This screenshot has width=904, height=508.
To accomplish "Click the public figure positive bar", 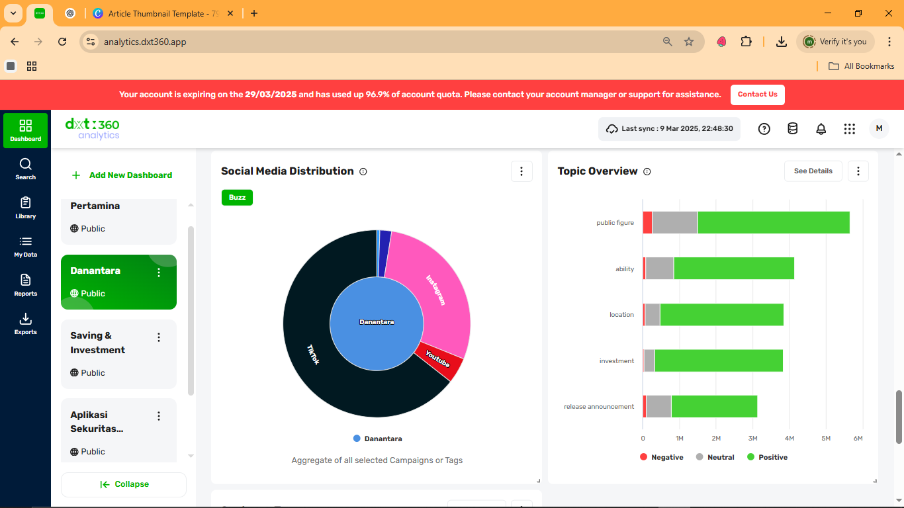I will (773, 223).
